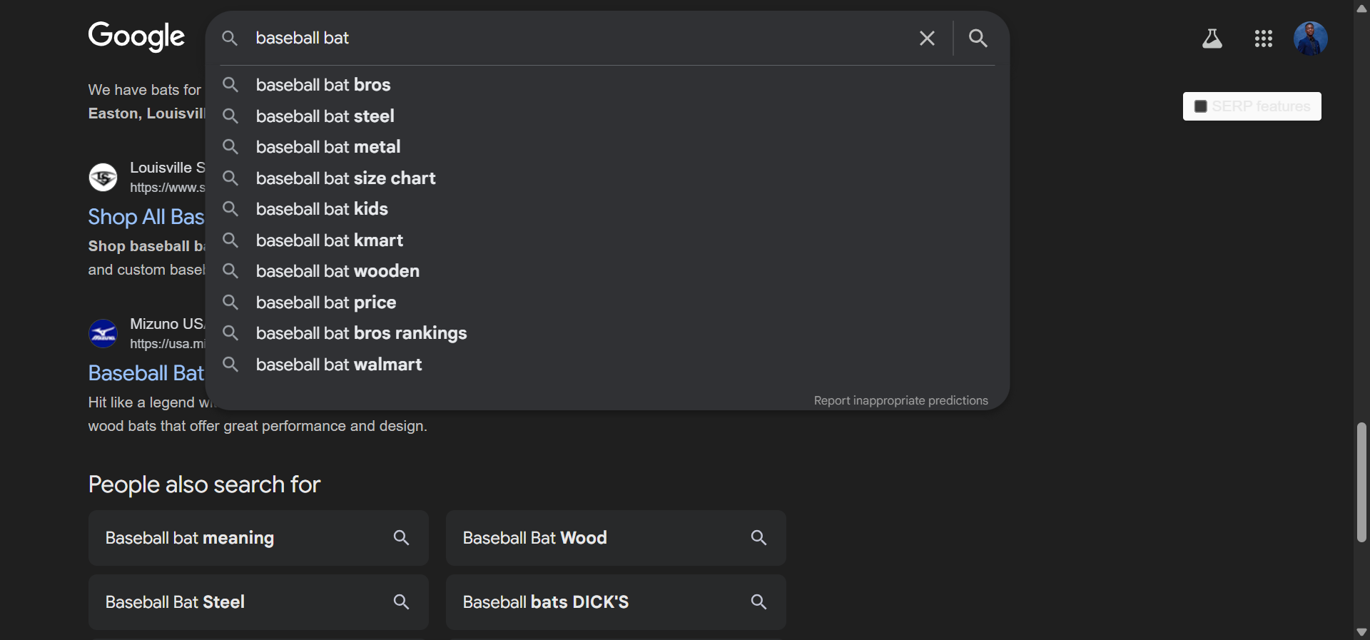Click the search magnifier button in search bar

pyautogui.click(x=978, y=39)
